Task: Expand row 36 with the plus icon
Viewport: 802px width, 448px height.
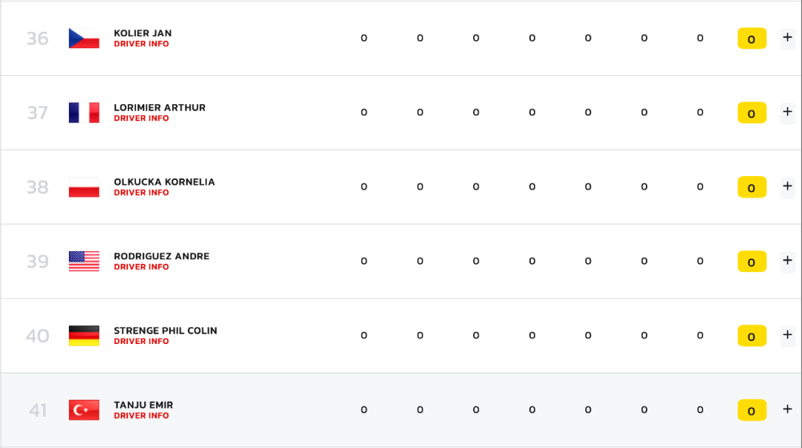Action: tap(787, 38)
